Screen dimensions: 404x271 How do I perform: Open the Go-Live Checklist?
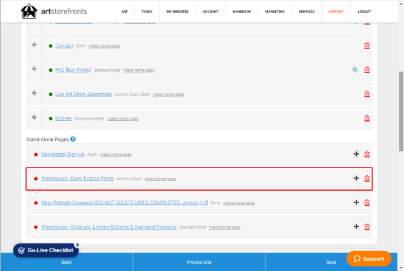46,250
